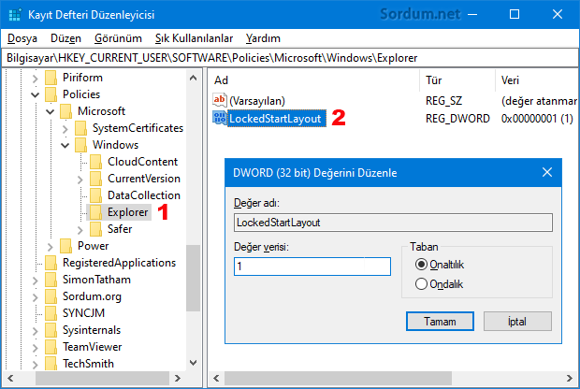Click the SimonTatham folder icon
The width and height of the screenshot is (580, 389).
point(51,280)
